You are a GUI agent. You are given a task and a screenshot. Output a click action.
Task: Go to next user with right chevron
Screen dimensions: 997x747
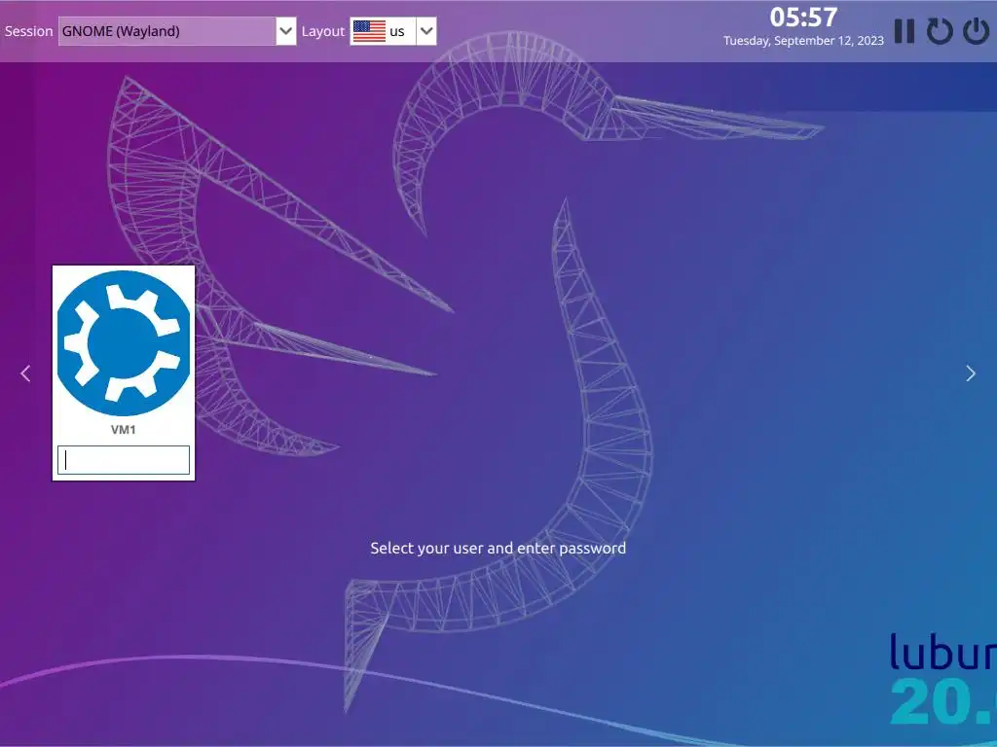pyautogui.click(x=971, y=373)
